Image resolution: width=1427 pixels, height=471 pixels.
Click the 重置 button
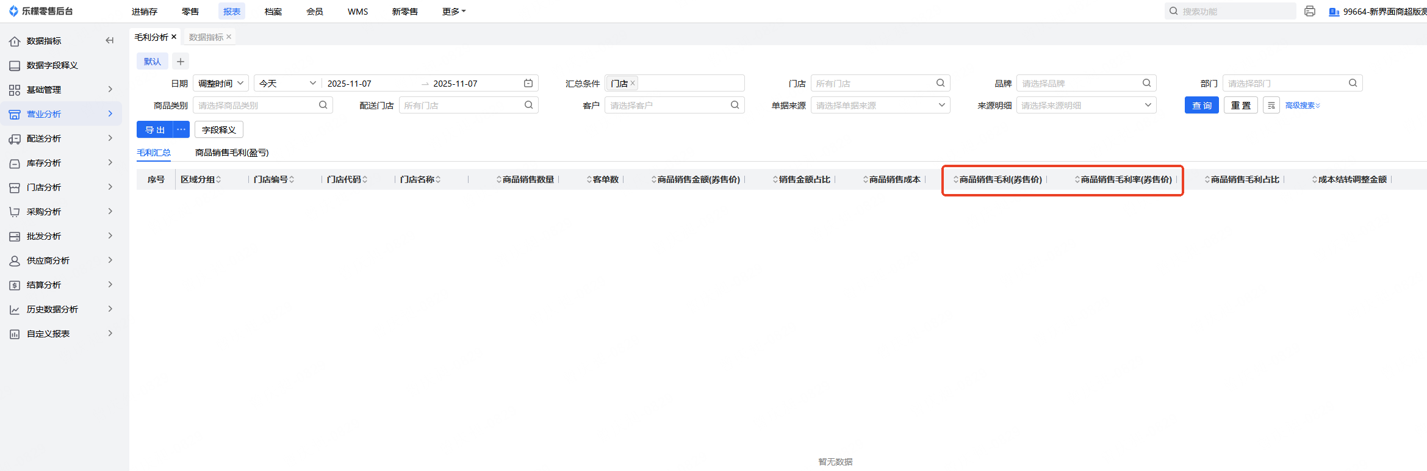pos(1241,106)
